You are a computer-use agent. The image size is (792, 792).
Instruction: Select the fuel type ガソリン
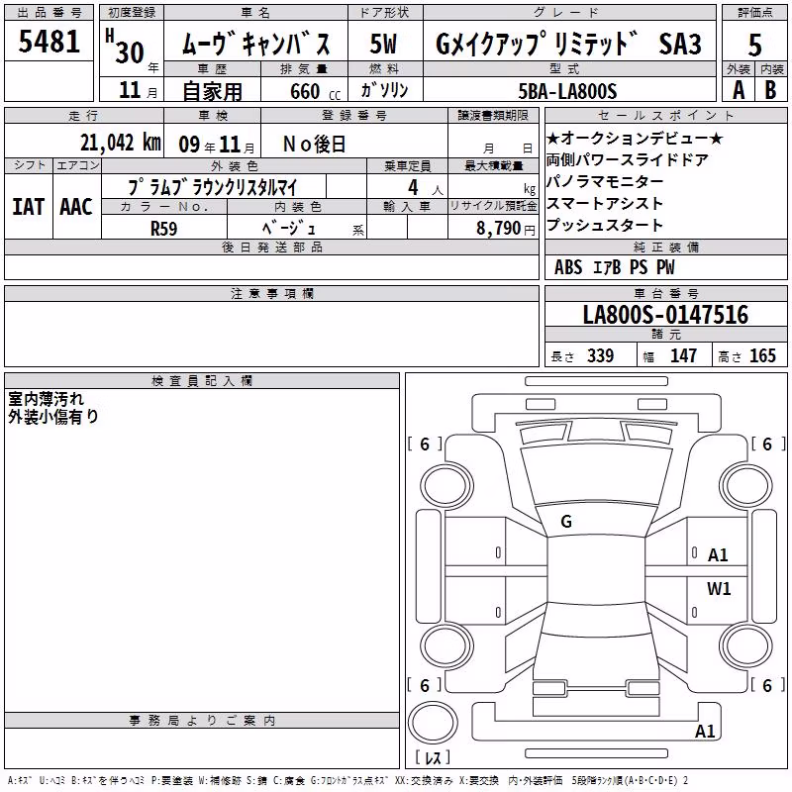point(384,90)
